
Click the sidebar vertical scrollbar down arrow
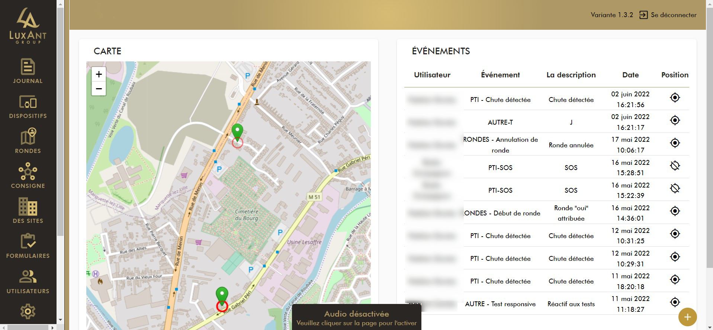tap(60, 320)
